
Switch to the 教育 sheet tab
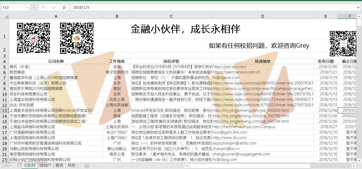pyautogui.click(x=59, y=166)
